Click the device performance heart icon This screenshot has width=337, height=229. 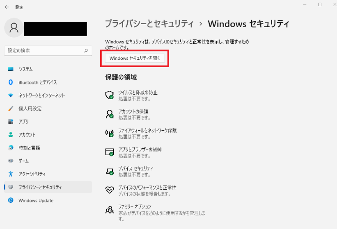110,190
